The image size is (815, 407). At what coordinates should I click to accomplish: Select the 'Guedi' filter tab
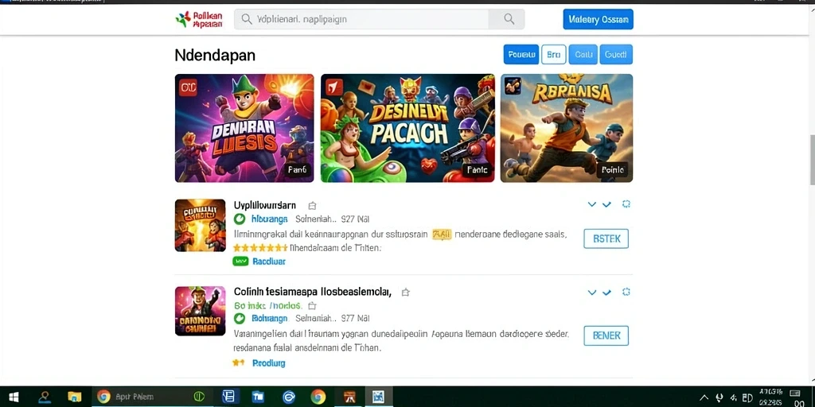click(616, 54)
